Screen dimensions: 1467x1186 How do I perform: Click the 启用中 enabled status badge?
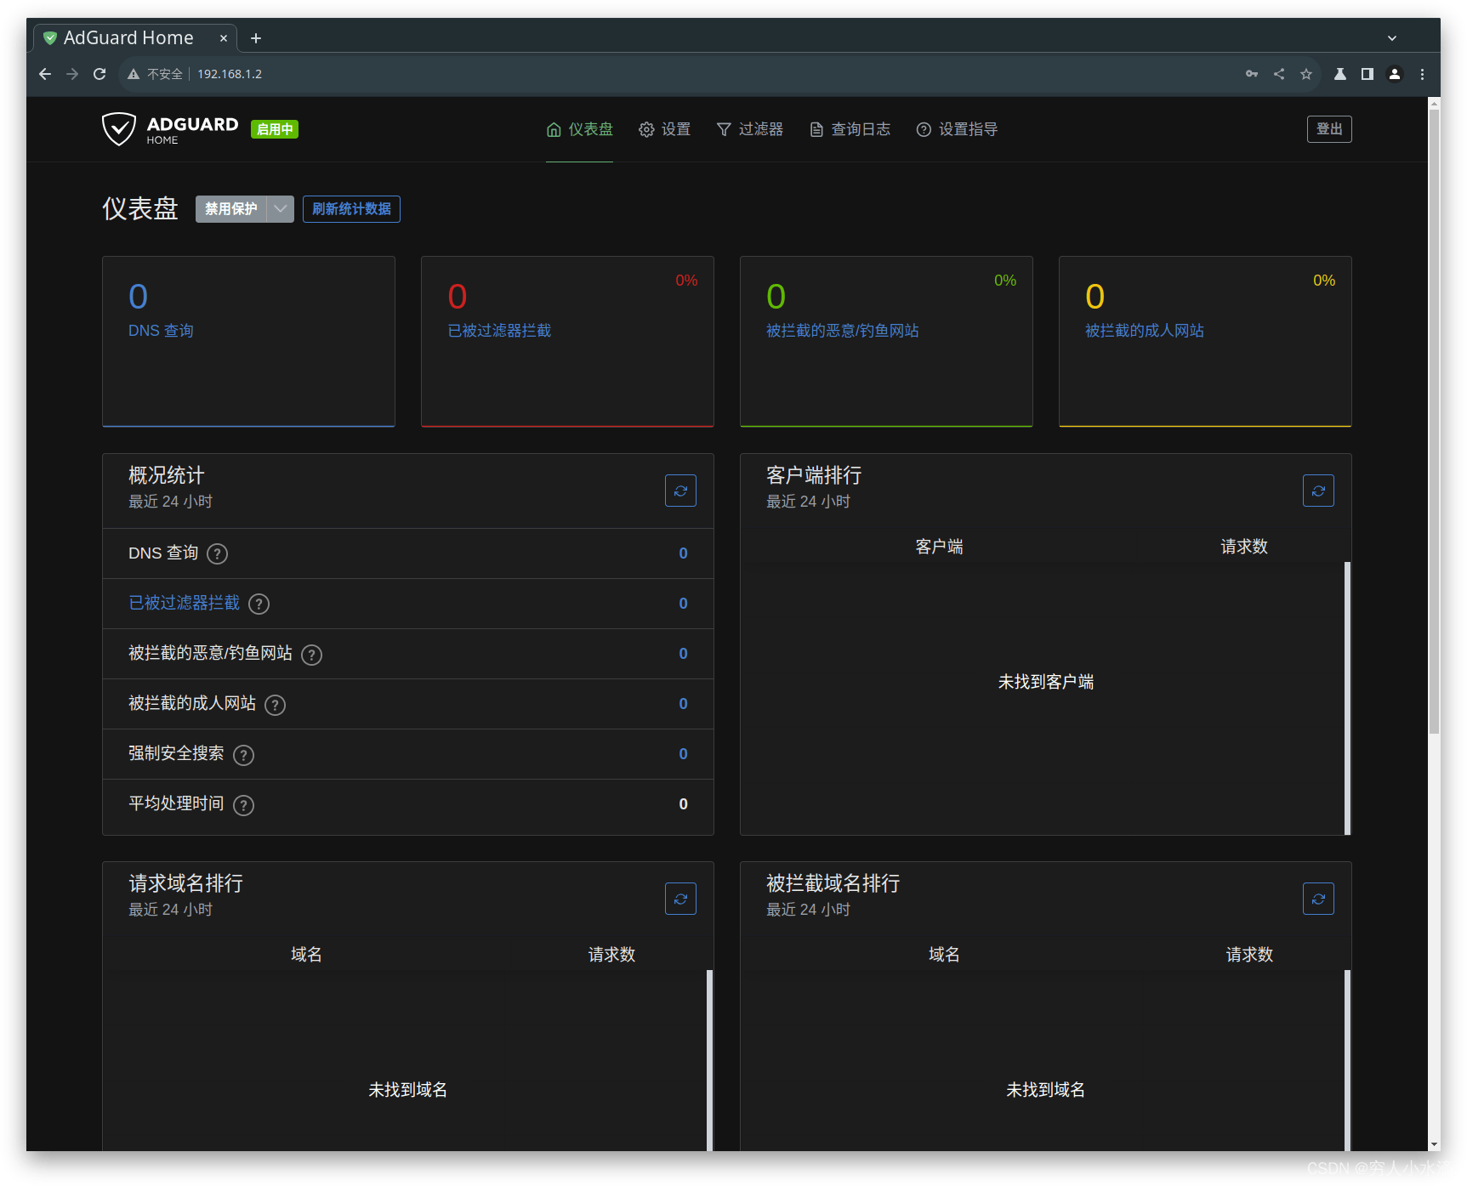tap(275, 129)
